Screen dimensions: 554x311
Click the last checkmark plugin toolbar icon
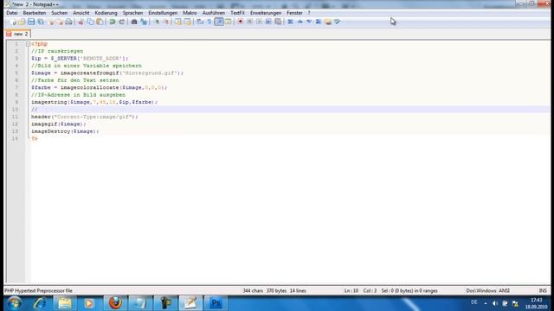point(337,22)
